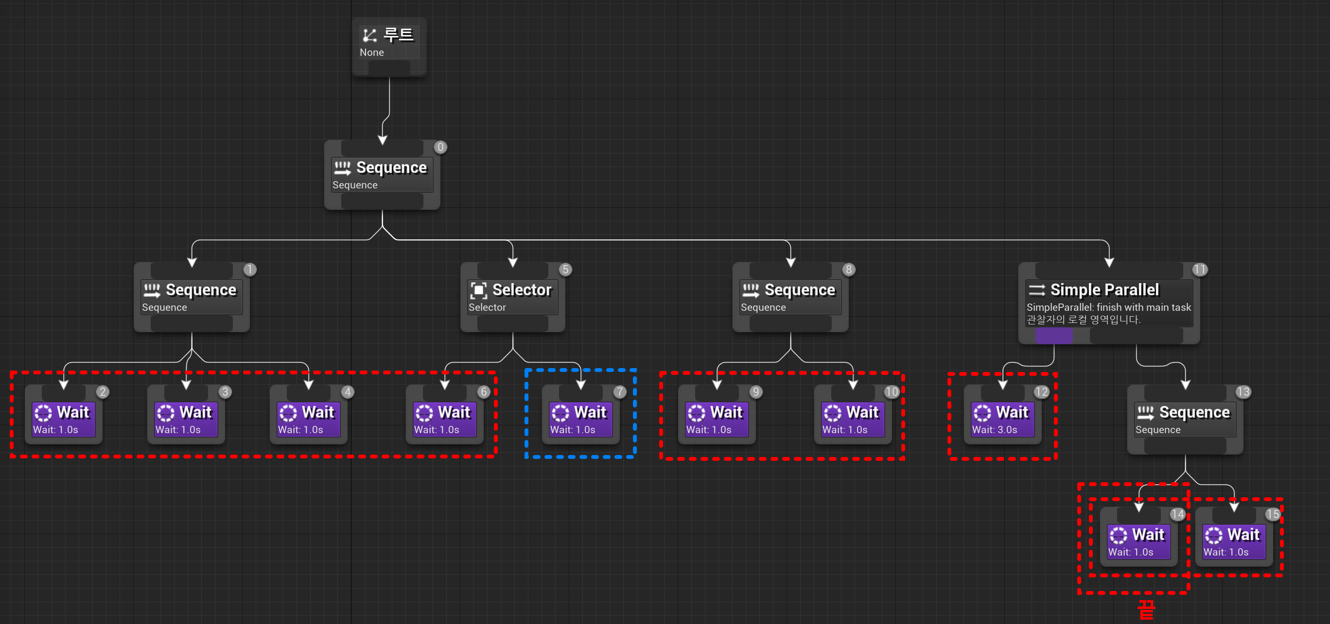The height and width of the screenshot is (624, 1330).
Task: Click the Wait: 1.0s label on node 4
Action: tap(300, 430)
